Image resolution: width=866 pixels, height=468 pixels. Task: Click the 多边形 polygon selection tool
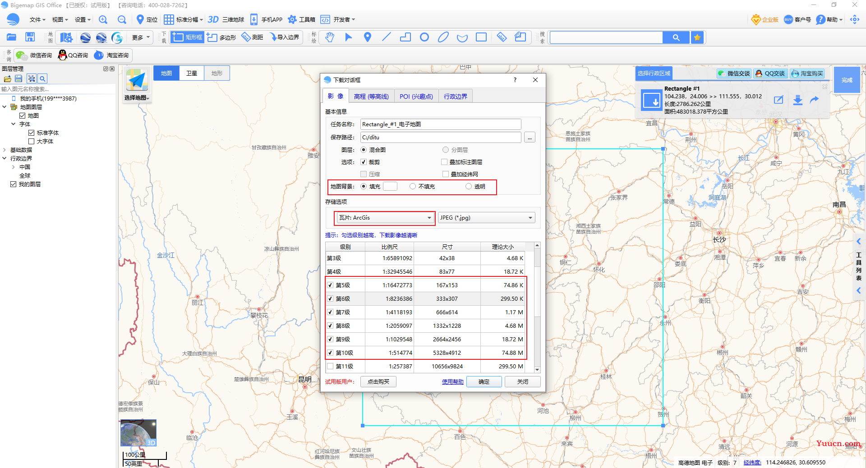221,37
